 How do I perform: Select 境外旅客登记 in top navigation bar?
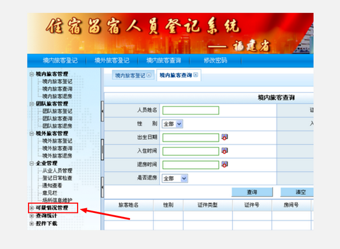coord(112,61)
